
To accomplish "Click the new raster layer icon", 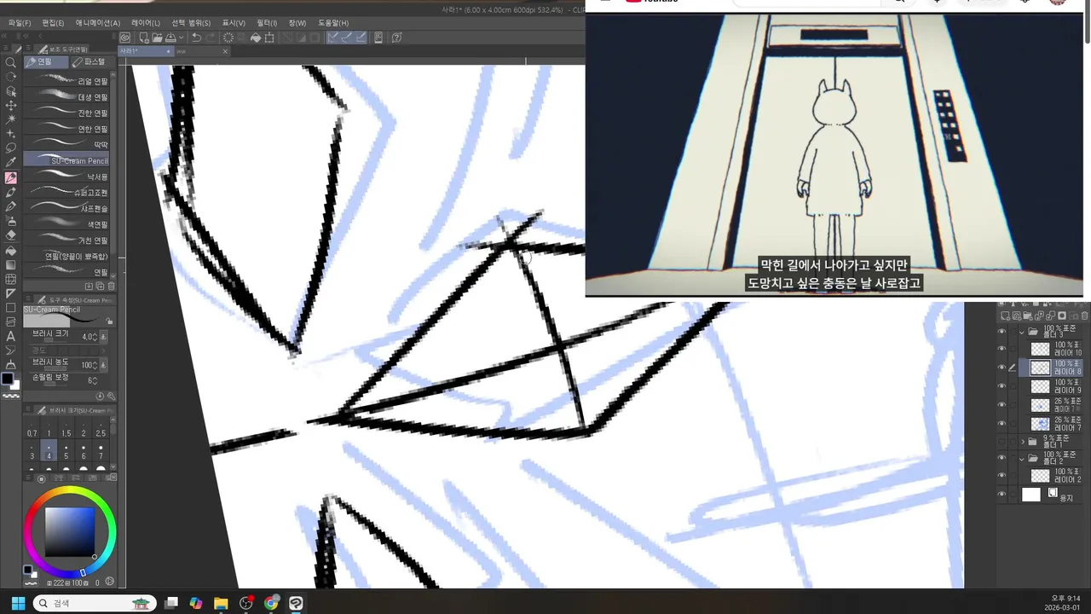I will click(x=1005, y=316).
